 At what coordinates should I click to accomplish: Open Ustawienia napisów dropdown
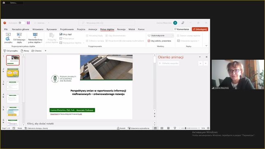[188, 41]
